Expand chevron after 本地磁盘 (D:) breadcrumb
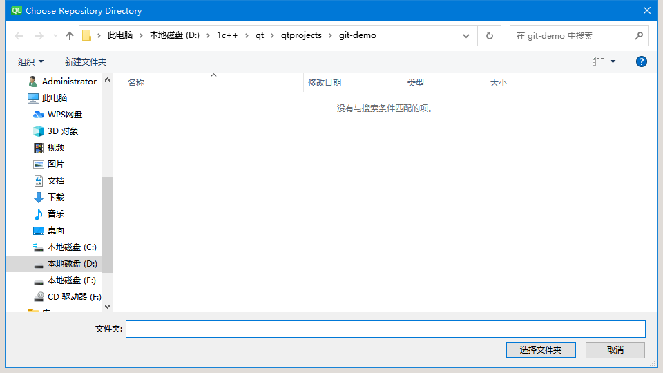The image size is (663, 373). tap(208, 35)
